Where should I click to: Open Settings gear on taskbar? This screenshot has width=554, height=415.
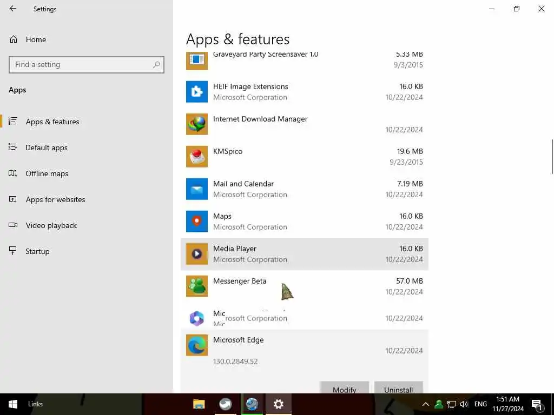(x=279, y=404)
